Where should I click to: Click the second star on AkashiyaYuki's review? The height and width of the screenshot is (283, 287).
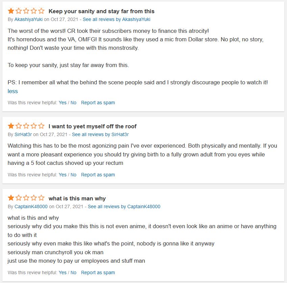click(x=19, y=11)
